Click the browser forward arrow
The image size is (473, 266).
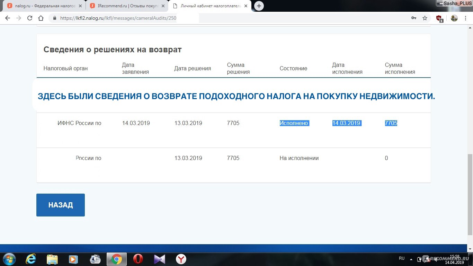(19, 18)
